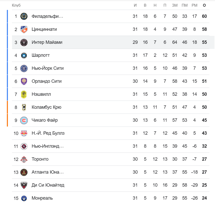Open the Интер Майами team name
The image size is (215, 207).
tap(47, 42)
